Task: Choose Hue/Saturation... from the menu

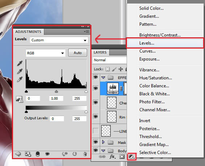Action: coord(156,78)
